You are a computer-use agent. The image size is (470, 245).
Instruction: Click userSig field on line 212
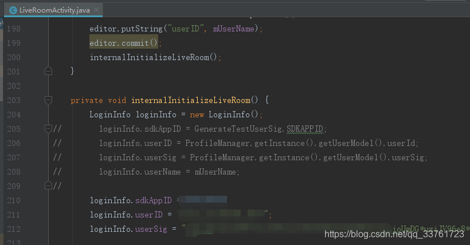151,229
